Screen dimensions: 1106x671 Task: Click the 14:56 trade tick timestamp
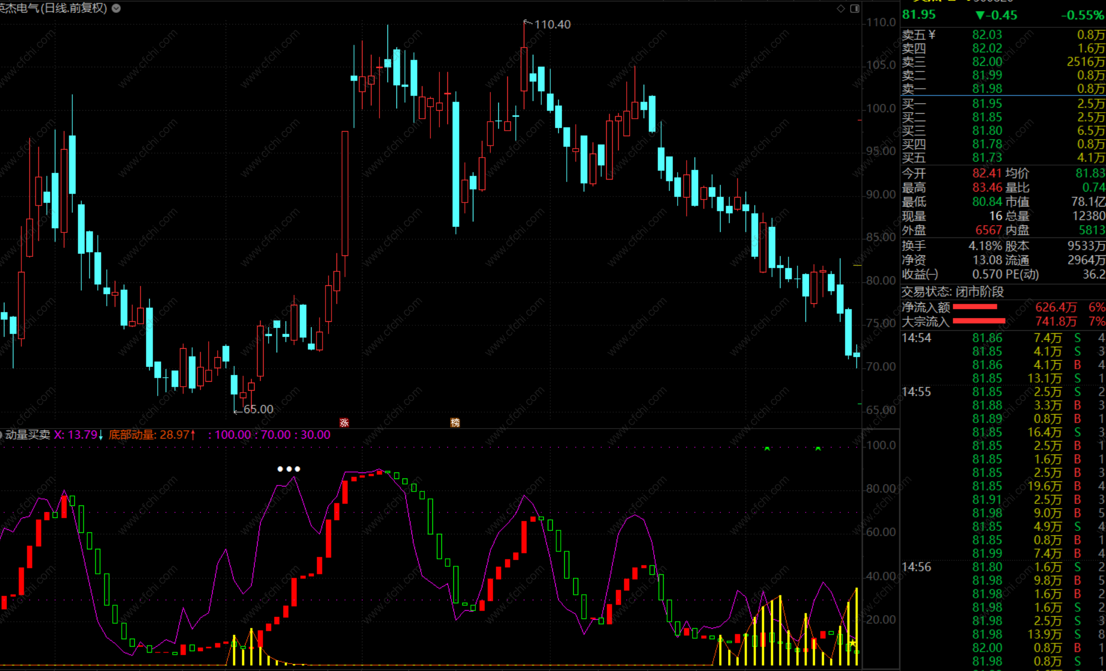click(x=916, y=567)
